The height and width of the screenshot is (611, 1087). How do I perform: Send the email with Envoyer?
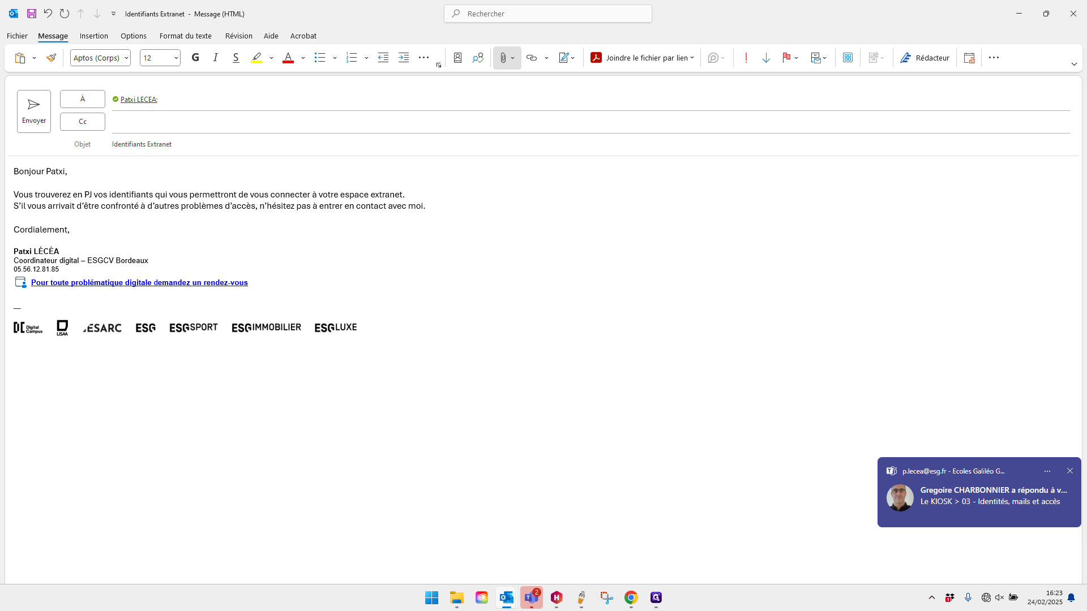coord(34,111)
